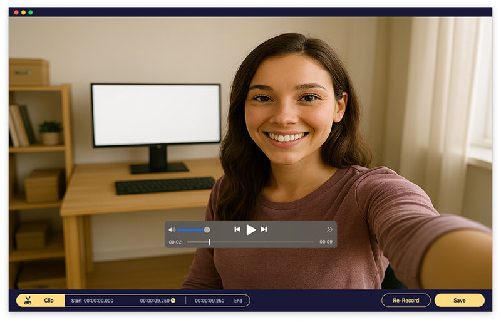Click the End time field 00:00:09.250
This screenshot has width=501, height=322.
point(209,301)
